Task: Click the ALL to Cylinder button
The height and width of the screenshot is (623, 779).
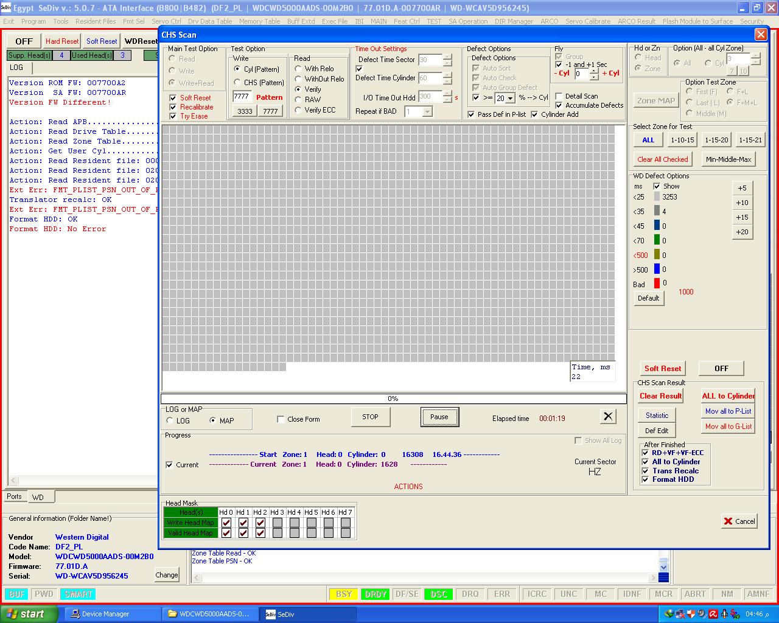Action: [728, 395]
